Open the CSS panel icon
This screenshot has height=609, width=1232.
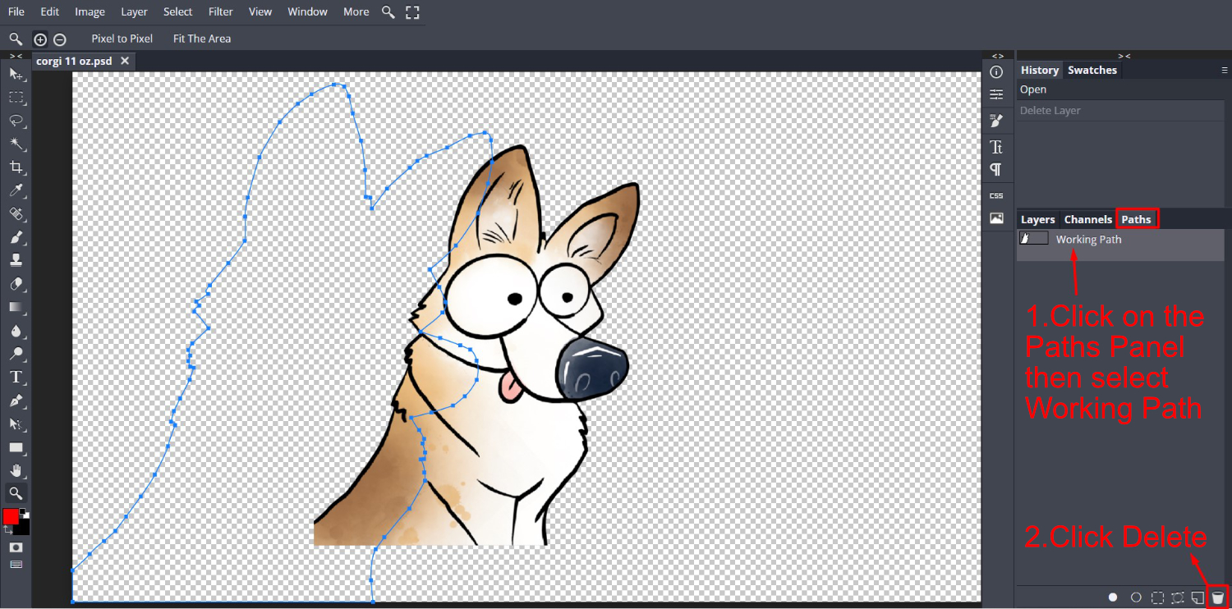click(x=996, y=195)
